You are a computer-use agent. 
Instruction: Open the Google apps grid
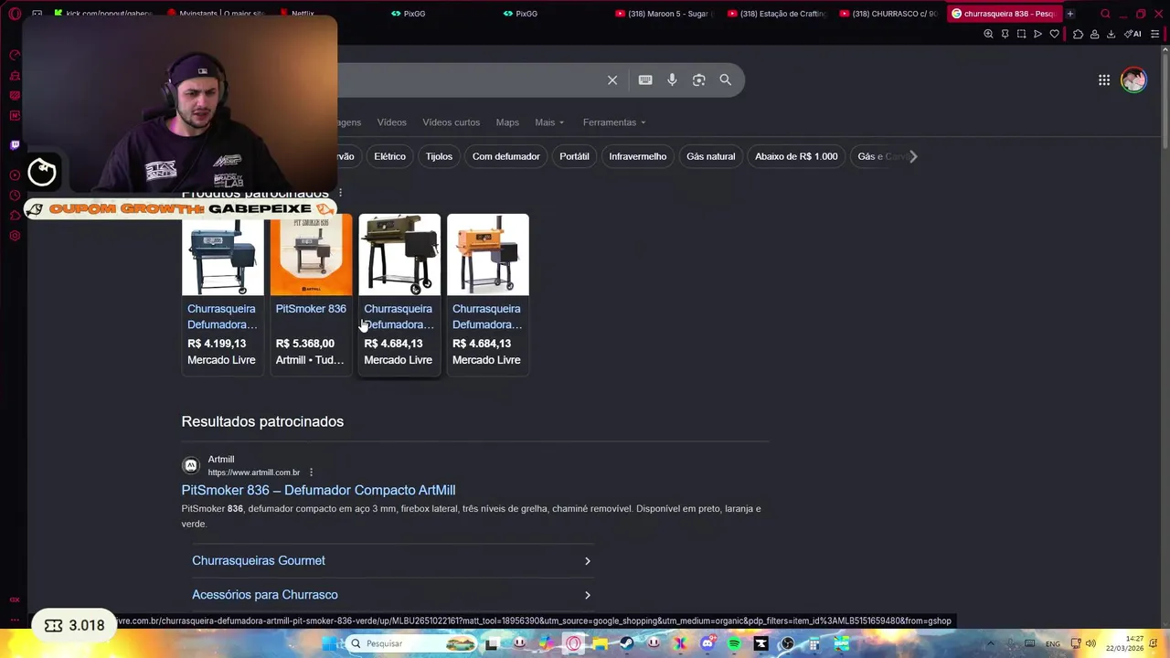coord(1104,80)
